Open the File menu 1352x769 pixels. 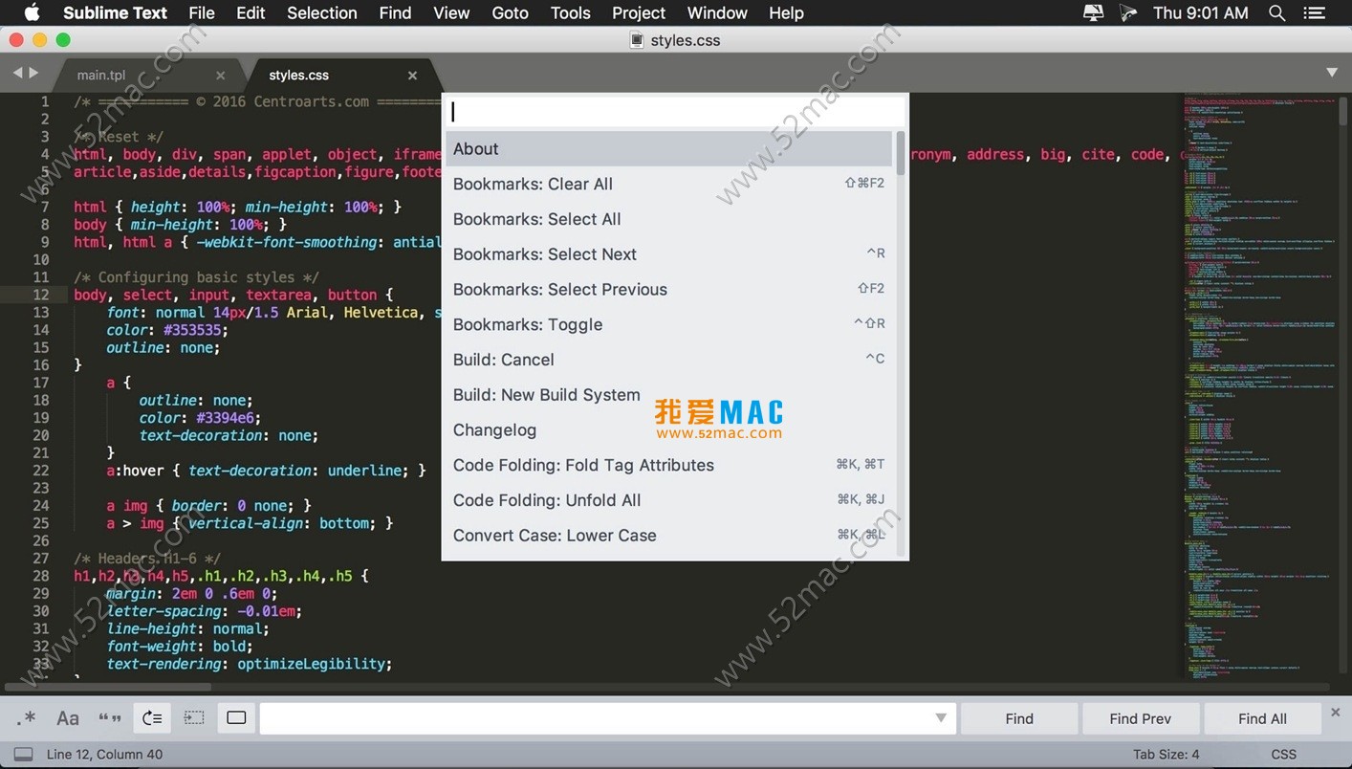tap(202, 12)
